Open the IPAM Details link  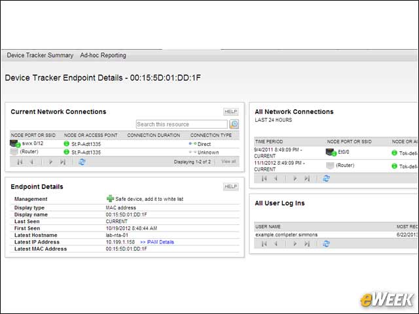(157, 242)
